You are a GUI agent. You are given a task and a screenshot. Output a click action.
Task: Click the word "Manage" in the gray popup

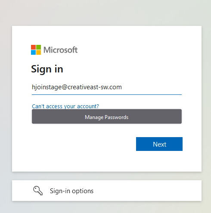(94, 117)
